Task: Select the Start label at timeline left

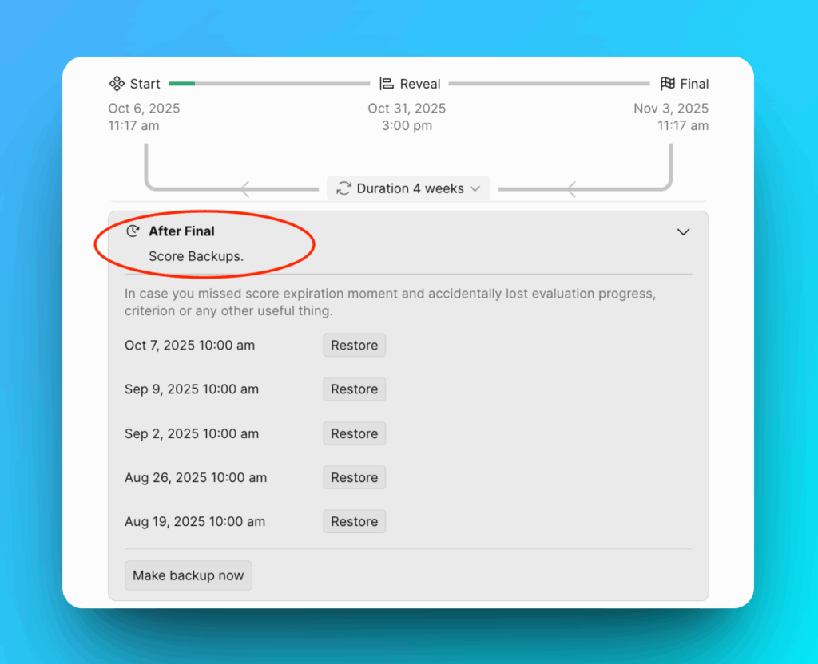Action: 144,83
